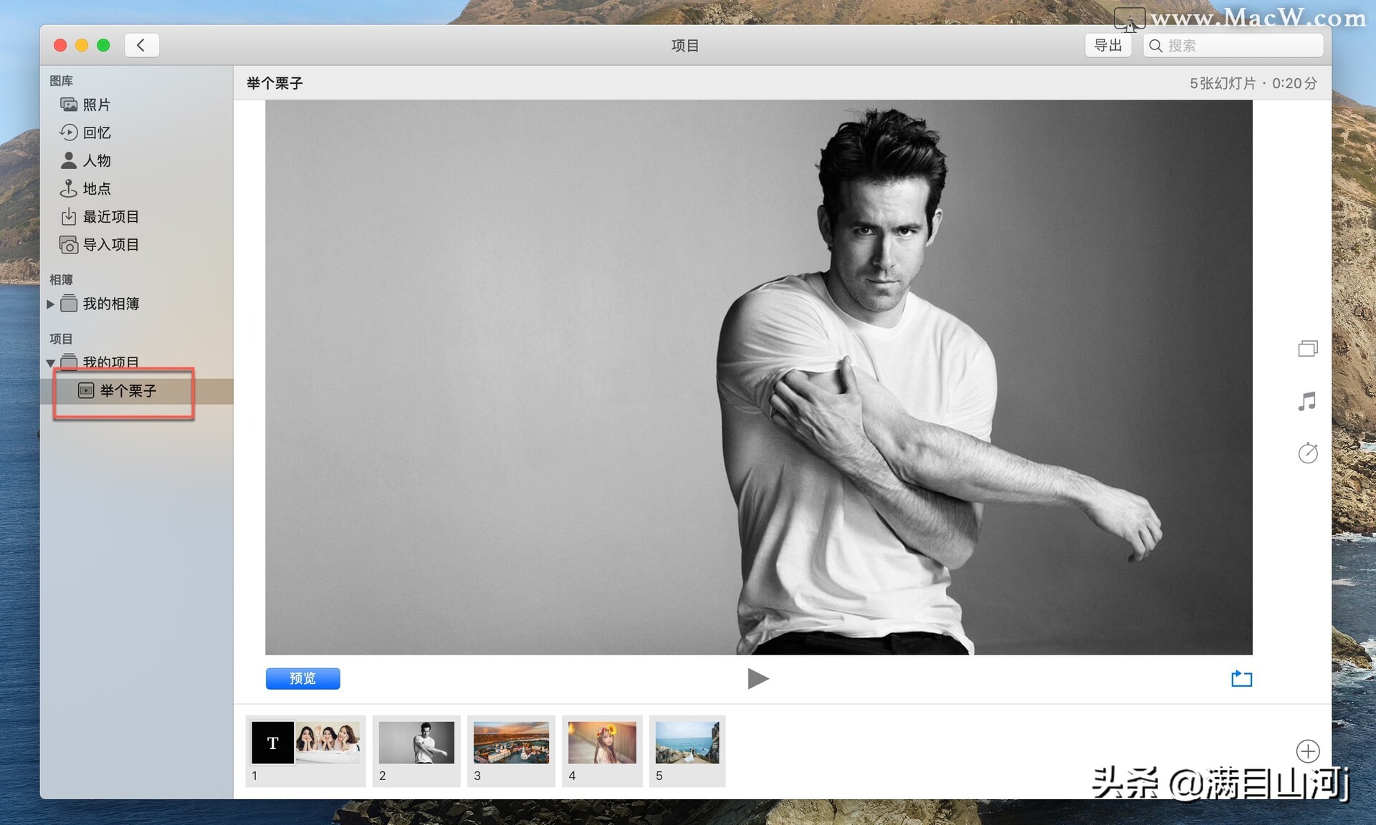The height and width of the screenshot is (825, 1376).
Task: Open the slideshow themes panel icon
Action: pos(1307,349)
